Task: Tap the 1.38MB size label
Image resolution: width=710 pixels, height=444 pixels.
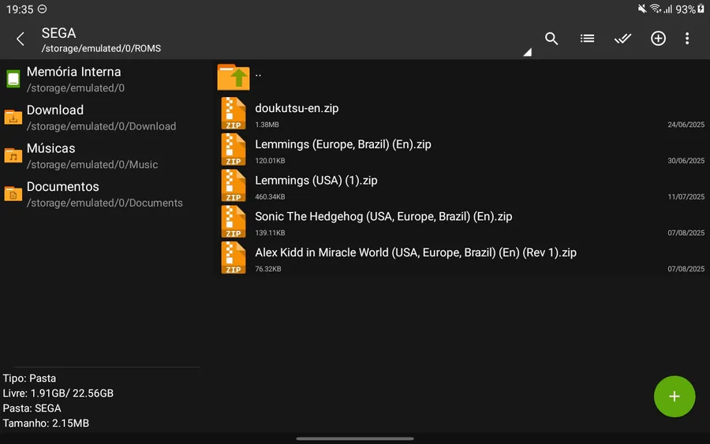Action: point(267,125)
